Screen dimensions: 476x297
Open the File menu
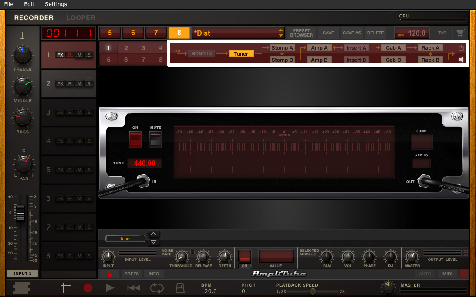coord(9,4)
